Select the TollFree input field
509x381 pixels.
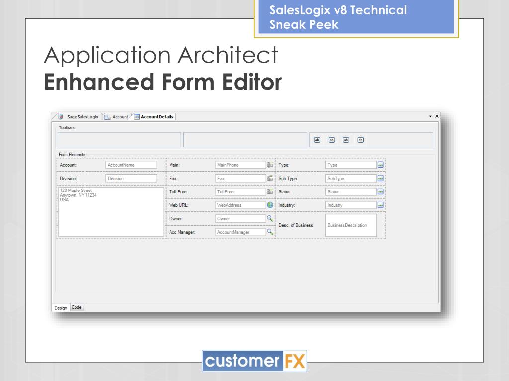(x=241, y=192)
